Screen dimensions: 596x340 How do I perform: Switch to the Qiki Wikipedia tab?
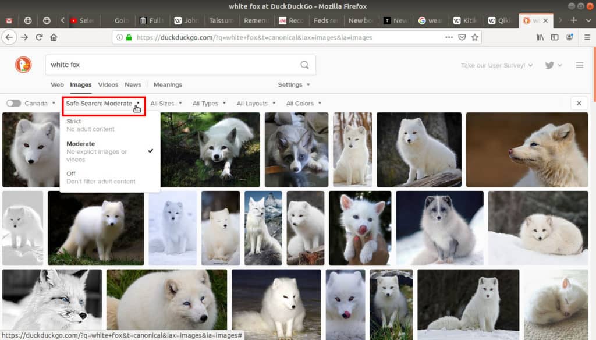coord(501,20)
